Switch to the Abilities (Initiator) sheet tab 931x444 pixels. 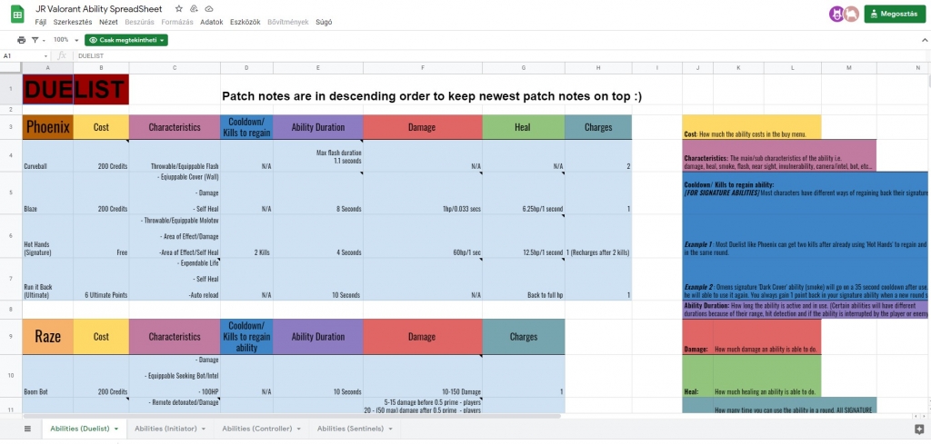(166, 429)
